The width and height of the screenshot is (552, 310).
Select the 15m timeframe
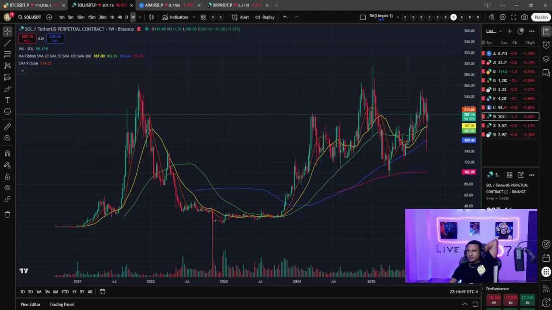(x=91, y=17)
